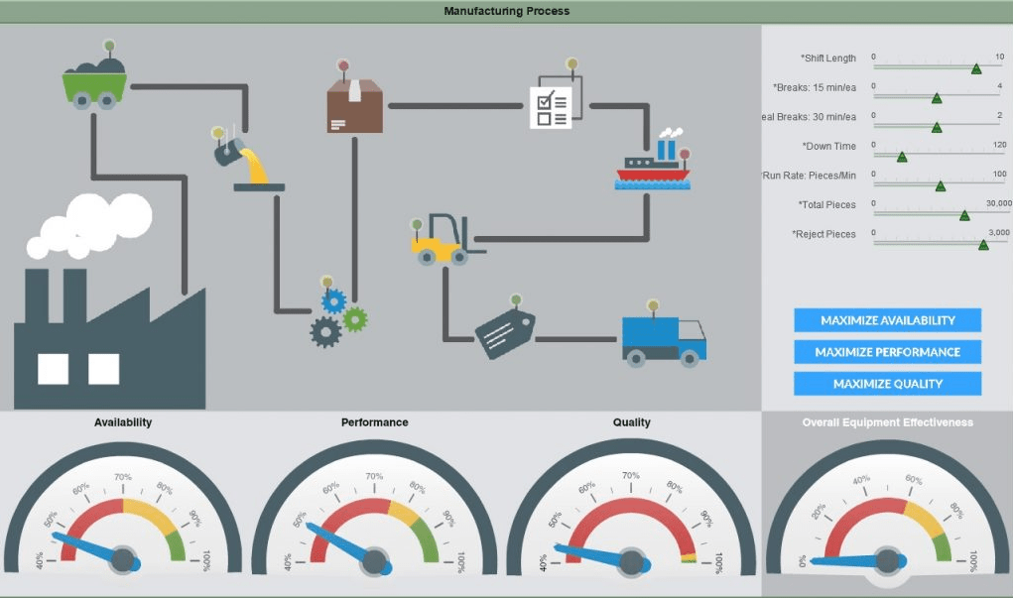
Task: Click the Meal Breaks 30 min slider handle
Action: tap(937, 127)
